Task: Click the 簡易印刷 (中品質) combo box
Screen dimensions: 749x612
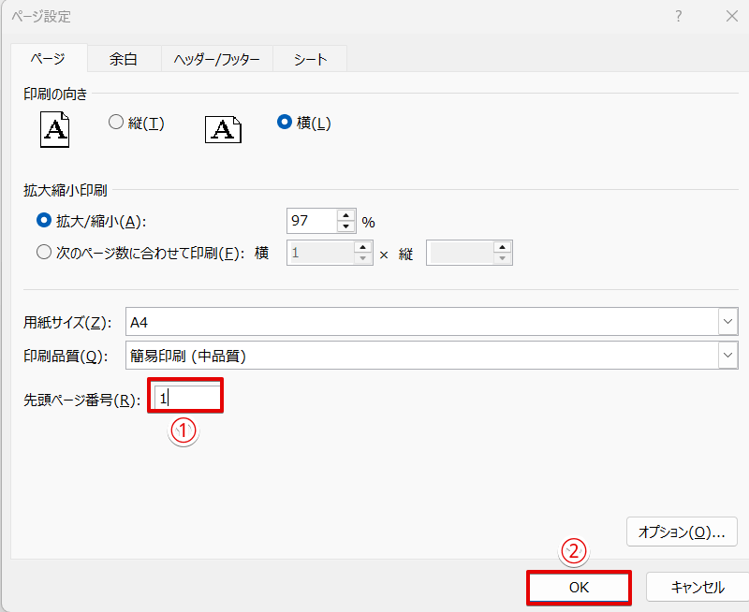Action: (x=432, y=355)
